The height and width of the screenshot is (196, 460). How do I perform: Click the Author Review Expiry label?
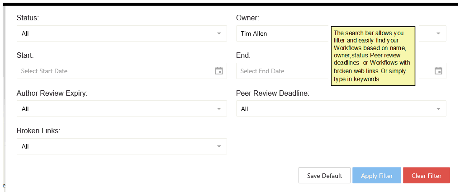(x=52, y=93)
